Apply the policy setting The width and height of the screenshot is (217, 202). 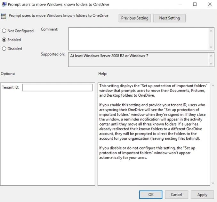click(x=202, y=195)
